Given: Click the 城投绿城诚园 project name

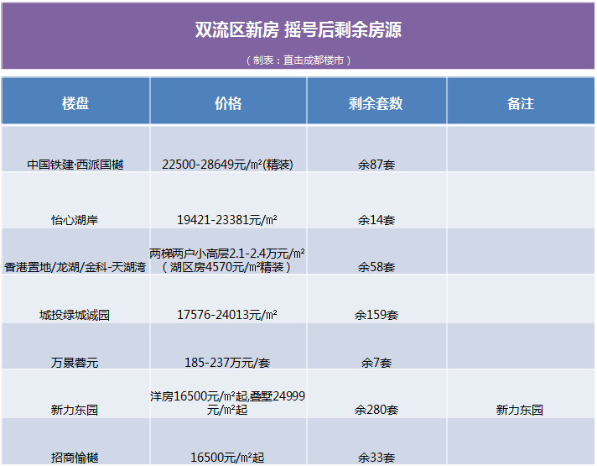Looking at the screenshot, I should [x=75, y=316].
